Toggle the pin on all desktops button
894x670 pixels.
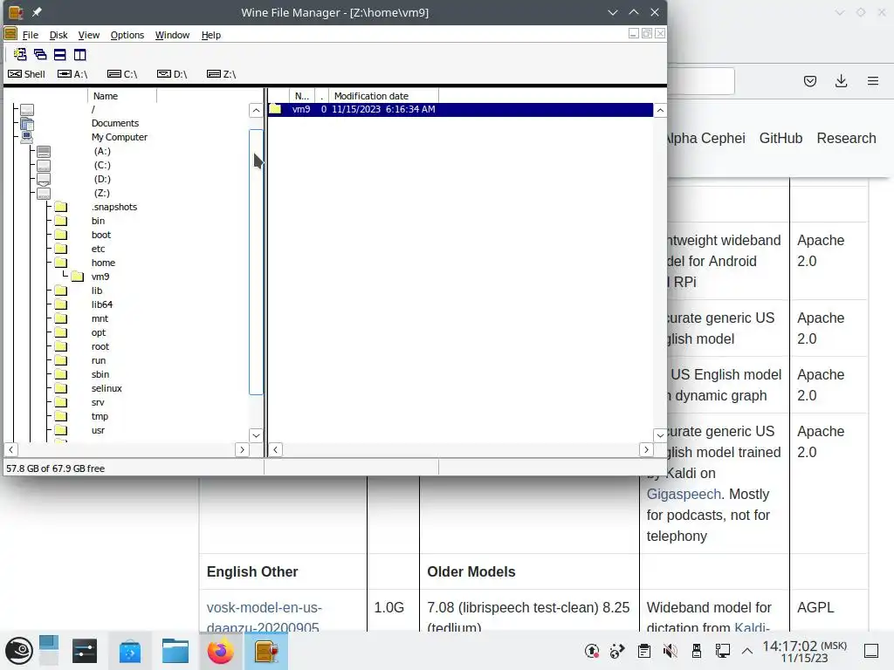(x=37, y=12)
